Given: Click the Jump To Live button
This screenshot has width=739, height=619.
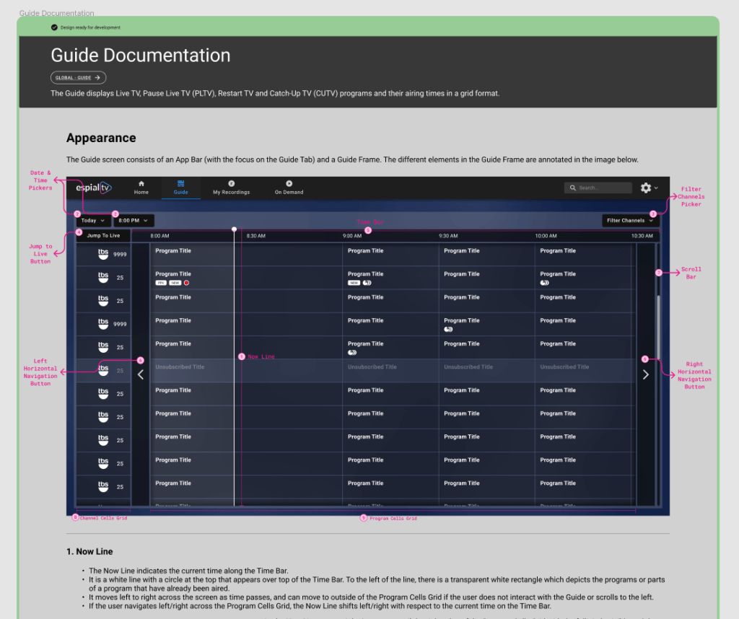Looking at the screenshot, I should tap(103, 236).
